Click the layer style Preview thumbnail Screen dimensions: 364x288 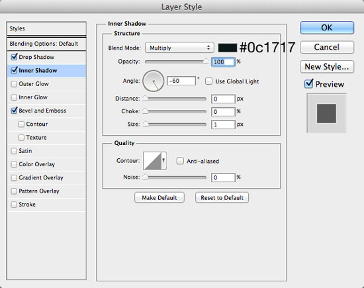[x=326, y=113]
